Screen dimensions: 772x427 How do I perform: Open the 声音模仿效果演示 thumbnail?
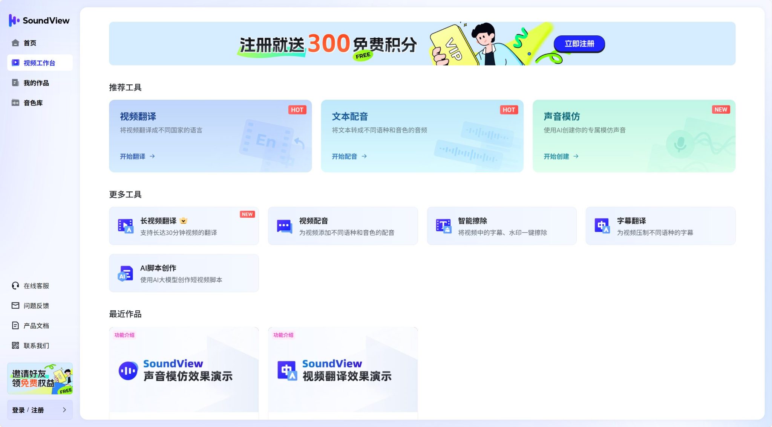(184, 370)
